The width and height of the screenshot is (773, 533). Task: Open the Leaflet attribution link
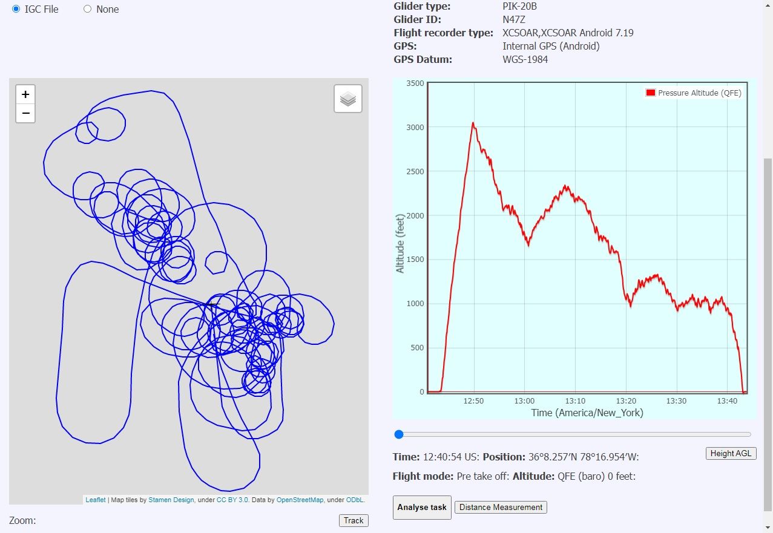(96, 500)
